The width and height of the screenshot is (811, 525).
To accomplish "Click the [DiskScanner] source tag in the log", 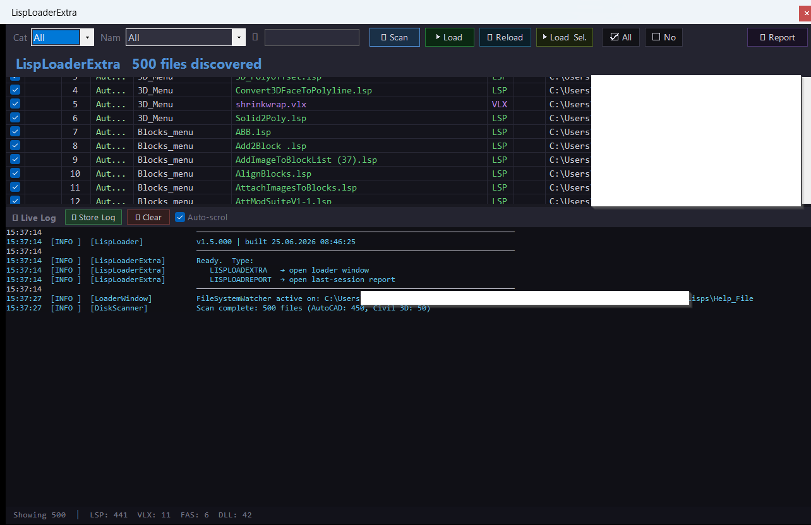I will pyautogui.click(x=119, y=308).
